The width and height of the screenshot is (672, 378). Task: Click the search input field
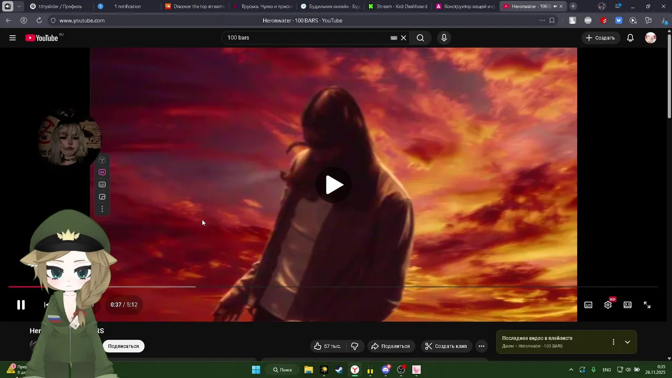[x=307, y=38]
